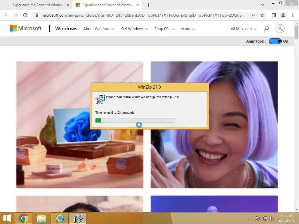Open a new browser tab
Viewport: 299px width, 224px height.
(x=149, y=5)
